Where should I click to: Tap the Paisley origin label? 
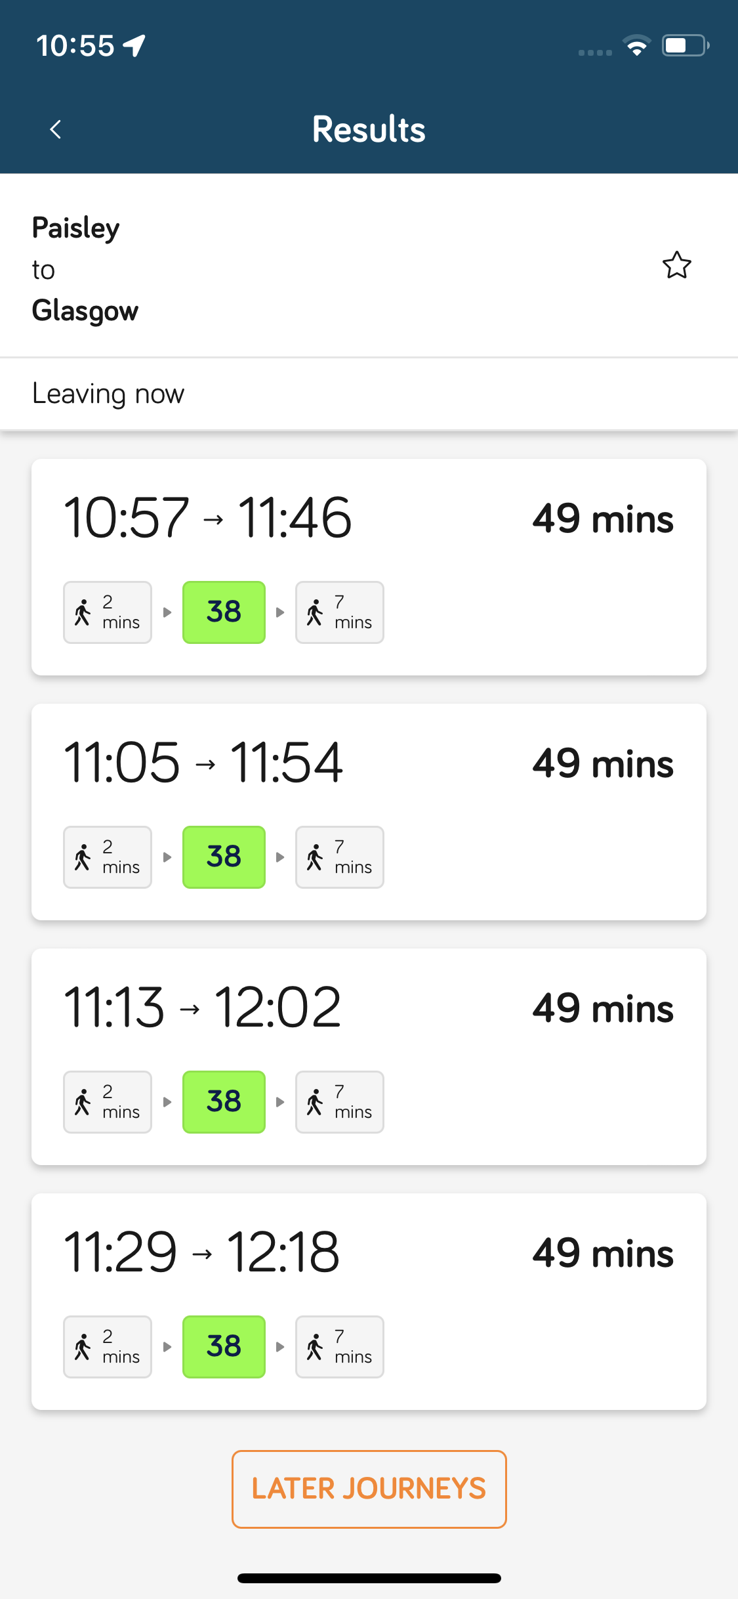[x=76, y=228]
